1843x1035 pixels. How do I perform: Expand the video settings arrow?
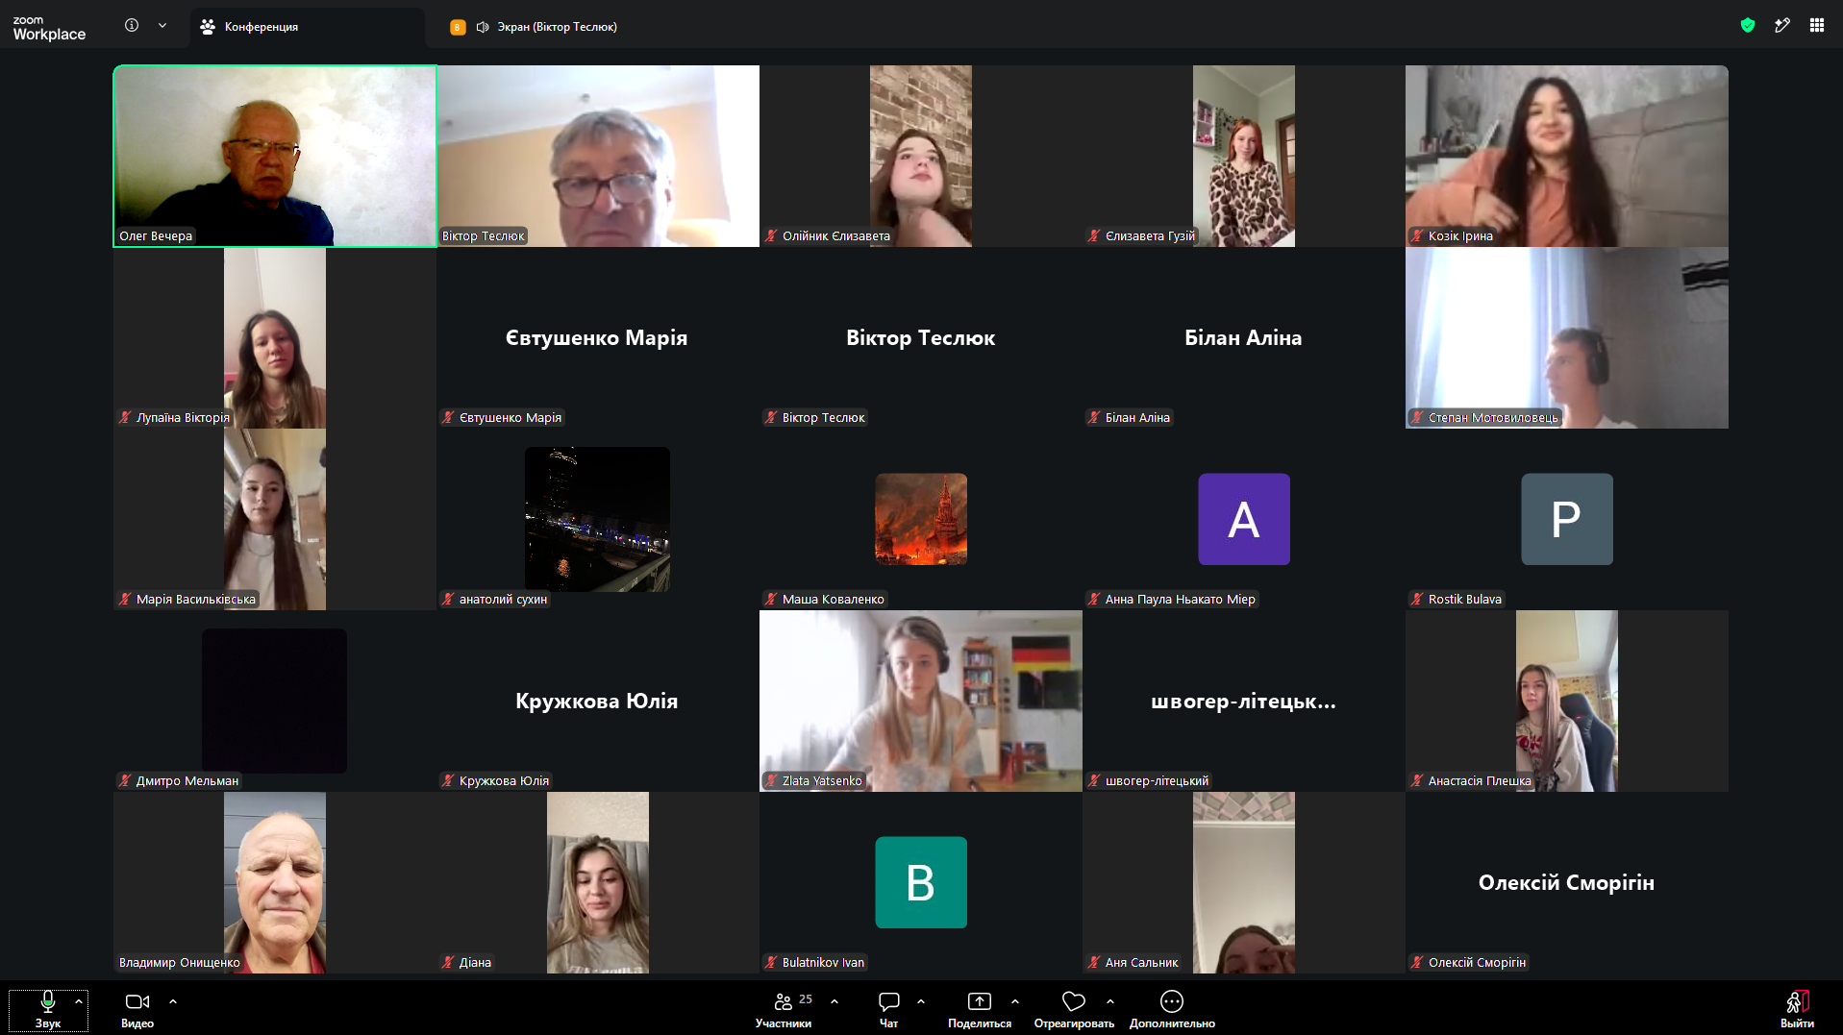point(173,1001)
